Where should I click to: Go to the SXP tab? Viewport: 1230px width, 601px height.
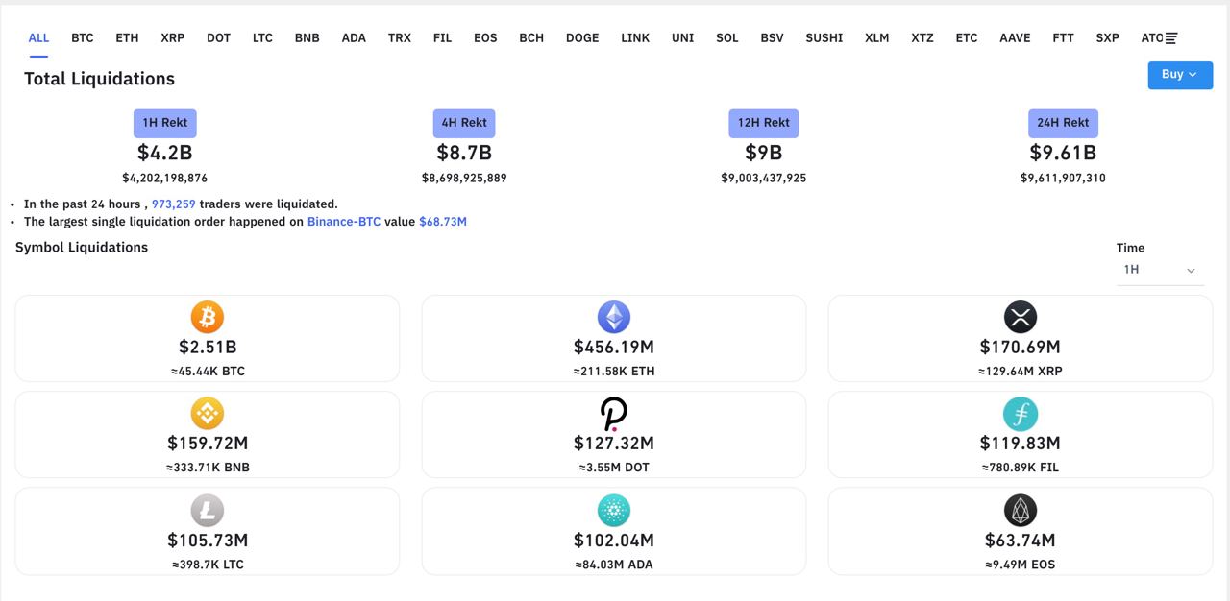(x=1107, y=38)
